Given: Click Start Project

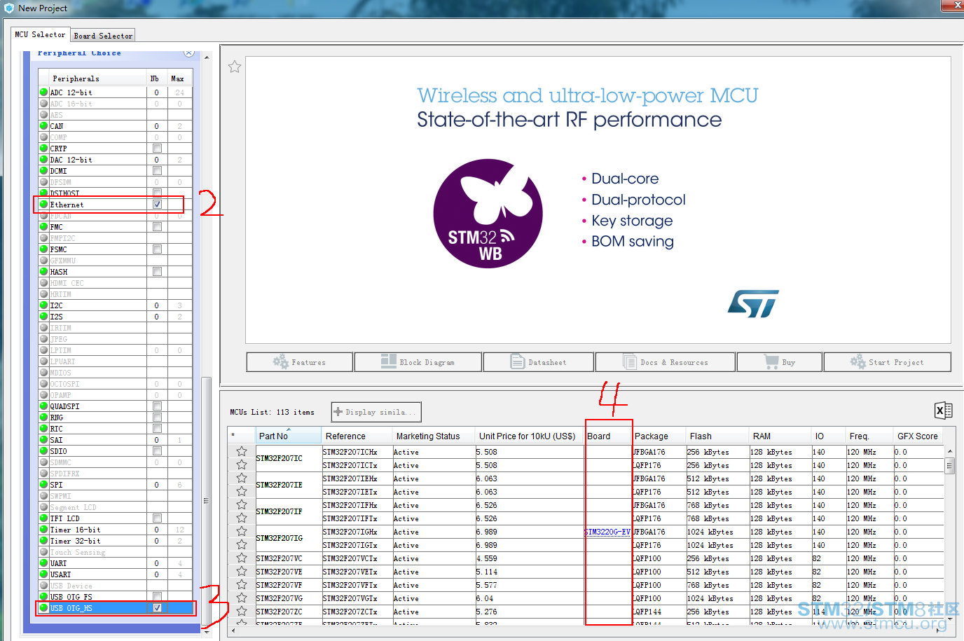Looking at the screenshot, I should pyautogui.click(x=888, y=362).
